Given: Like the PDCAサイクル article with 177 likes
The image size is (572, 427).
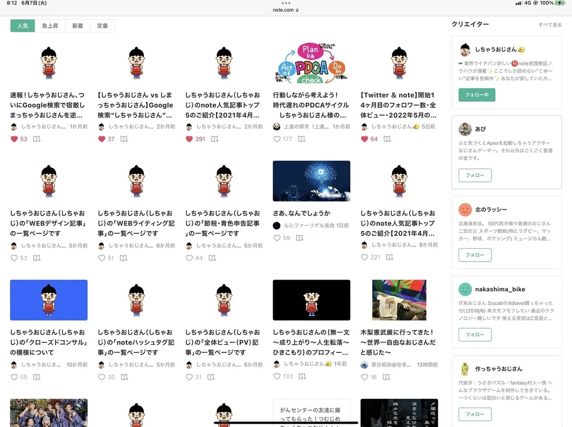Looking at the screenshot, I should point(277,139).
